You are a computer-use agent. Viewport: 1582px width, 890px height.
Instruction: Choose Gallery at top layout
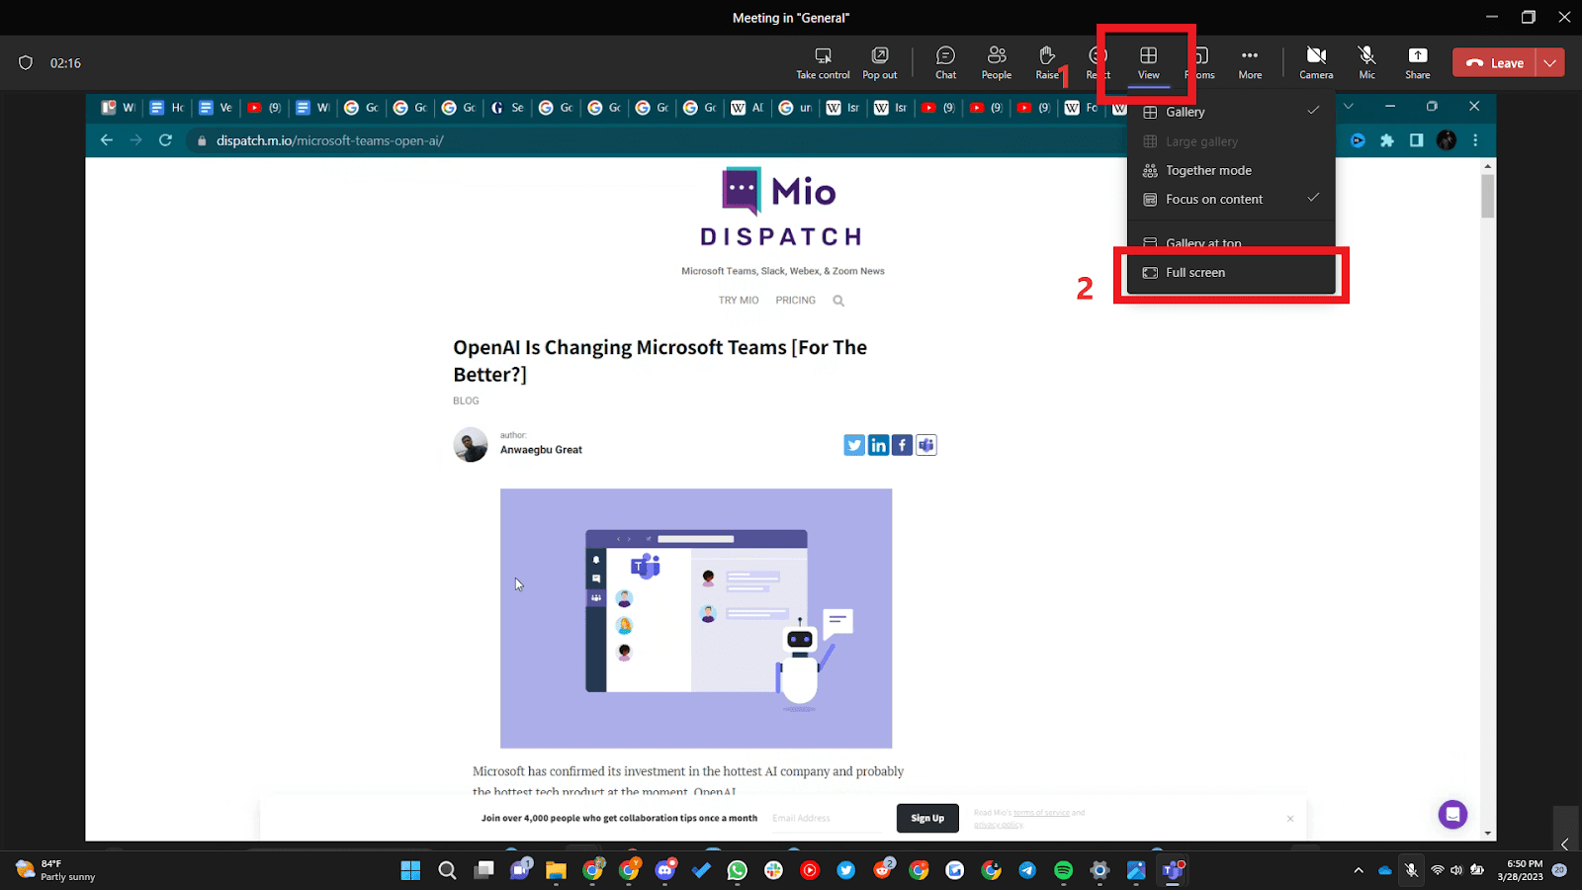coord(1202,242)
